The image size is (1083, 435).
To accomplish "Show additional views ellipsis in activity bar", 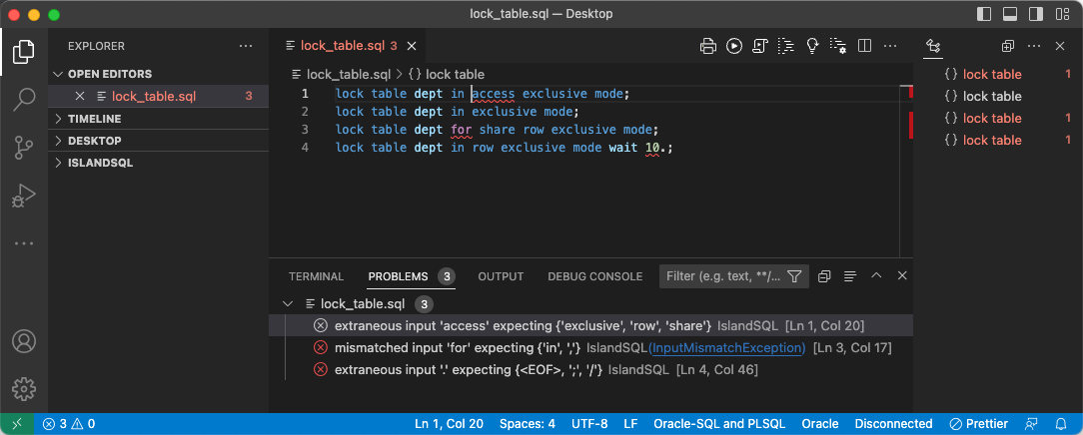I will click(24, 243).
